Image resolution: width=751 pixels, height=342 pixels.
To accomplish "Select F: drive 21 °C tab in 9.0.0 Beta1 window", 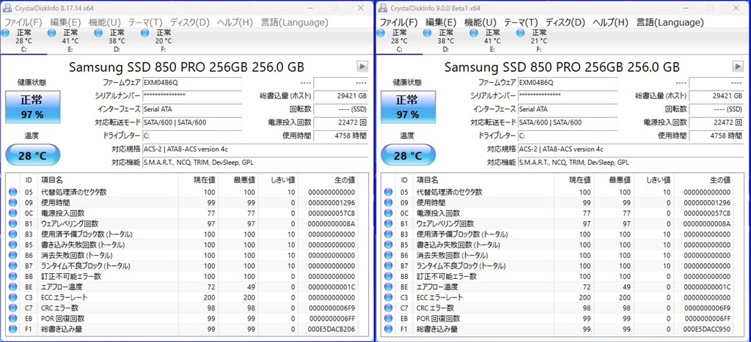I will coord(538,41).
